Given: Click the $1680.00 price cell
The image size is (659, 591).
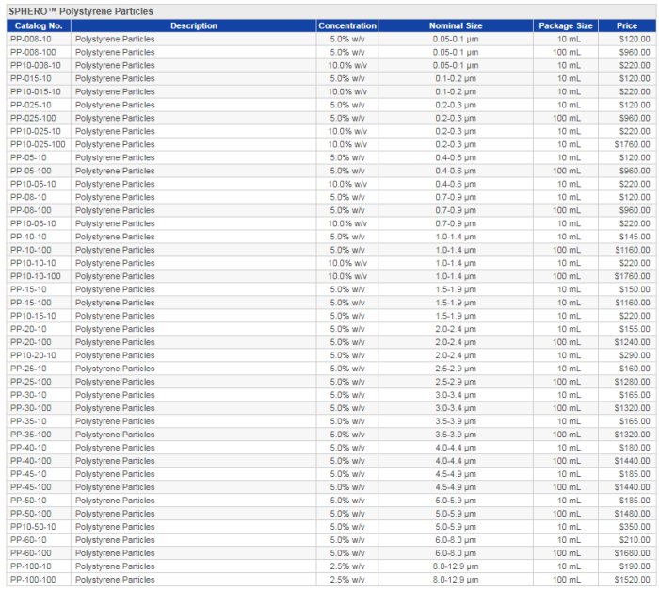Looking at the screenshot, I should point(631,553).
